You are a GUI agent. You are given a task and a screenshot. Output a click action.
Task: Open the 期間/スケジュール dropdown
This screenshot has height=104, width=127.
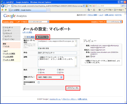point(50,77)
